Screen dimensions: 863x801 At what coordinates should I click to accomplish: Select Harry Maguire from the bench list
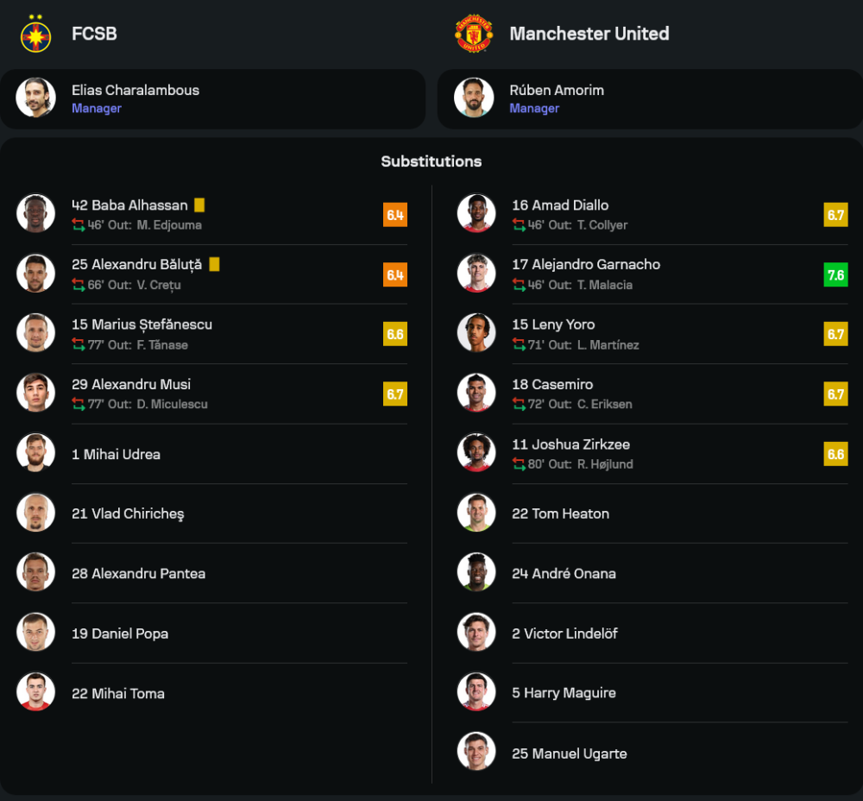click(564, 693)
